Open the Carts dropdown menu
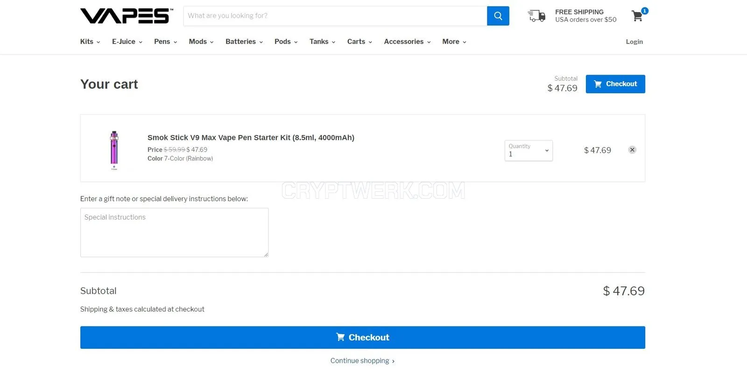747x381 pixels. 359,42
